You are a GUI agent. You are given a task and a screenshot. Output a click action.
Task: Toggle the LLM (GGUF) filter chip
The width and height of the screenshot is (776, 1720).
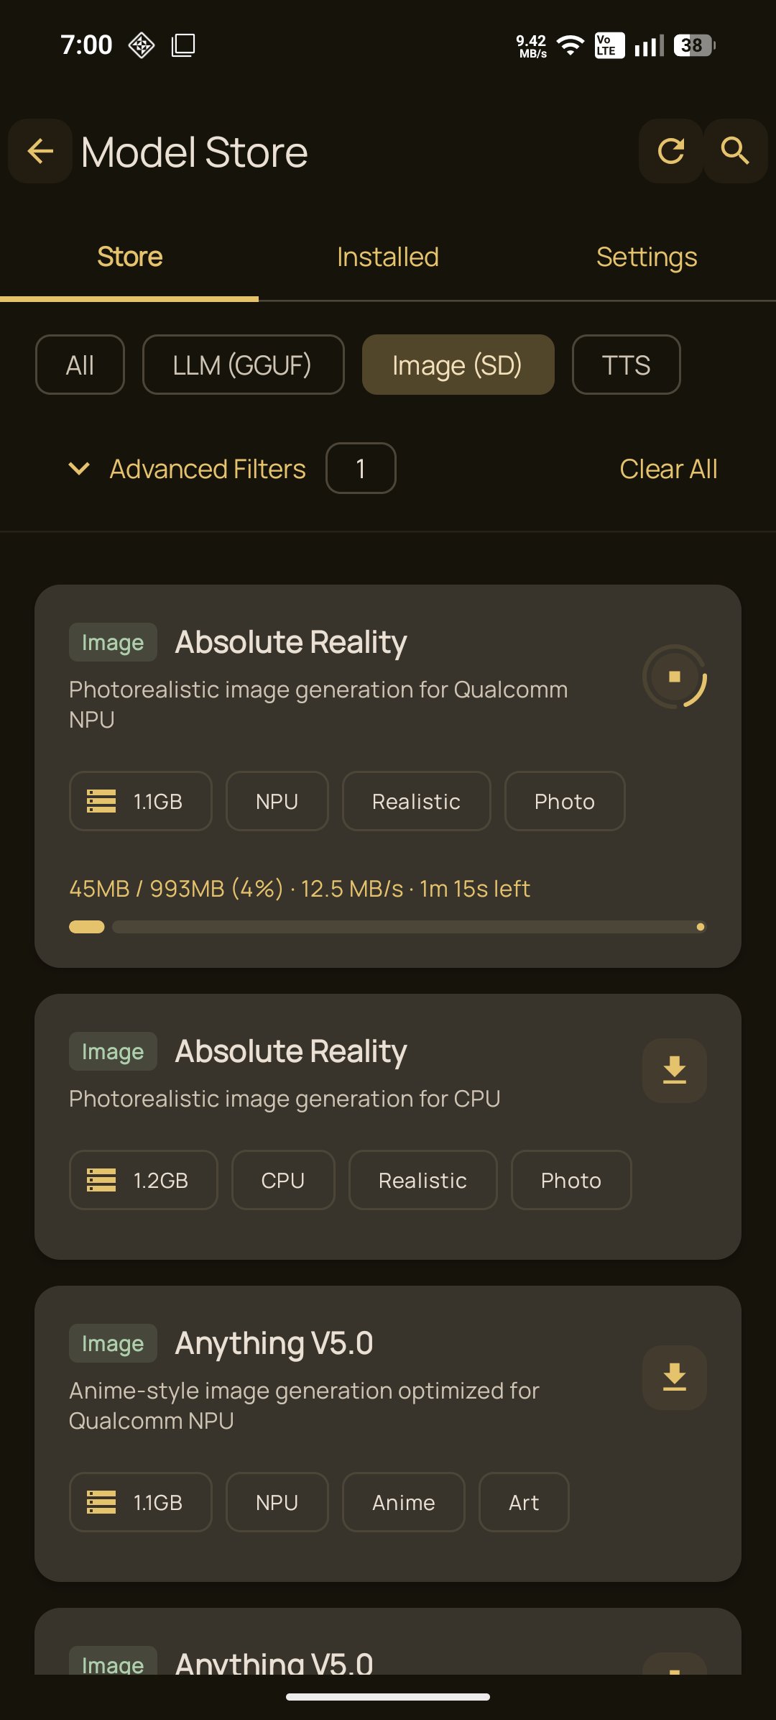[x=243, y=365]
